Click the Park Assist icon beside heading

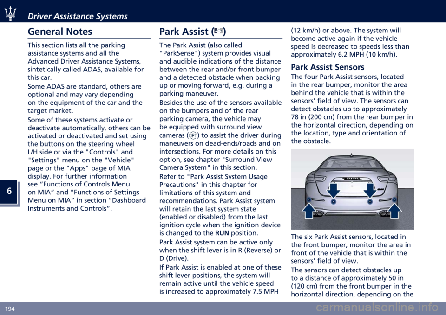pos(219,31)
